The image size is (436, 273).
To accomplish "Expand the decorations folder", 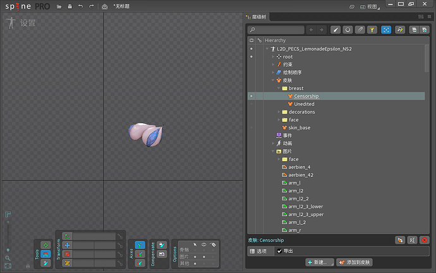I will [279, 112].
